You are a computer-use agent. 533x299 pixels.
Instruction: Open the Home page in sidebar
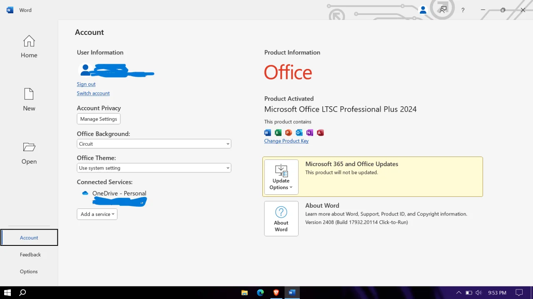point(29,47)
